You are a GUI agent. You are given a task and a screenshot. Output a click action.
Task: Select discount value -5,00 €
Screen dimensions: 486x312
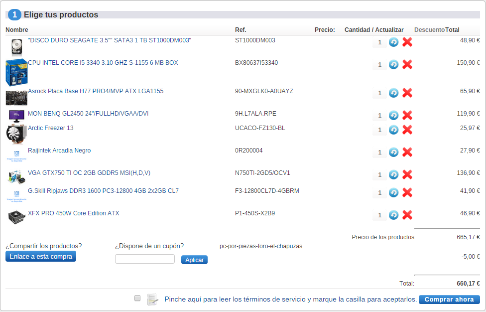tap(471, 257)
